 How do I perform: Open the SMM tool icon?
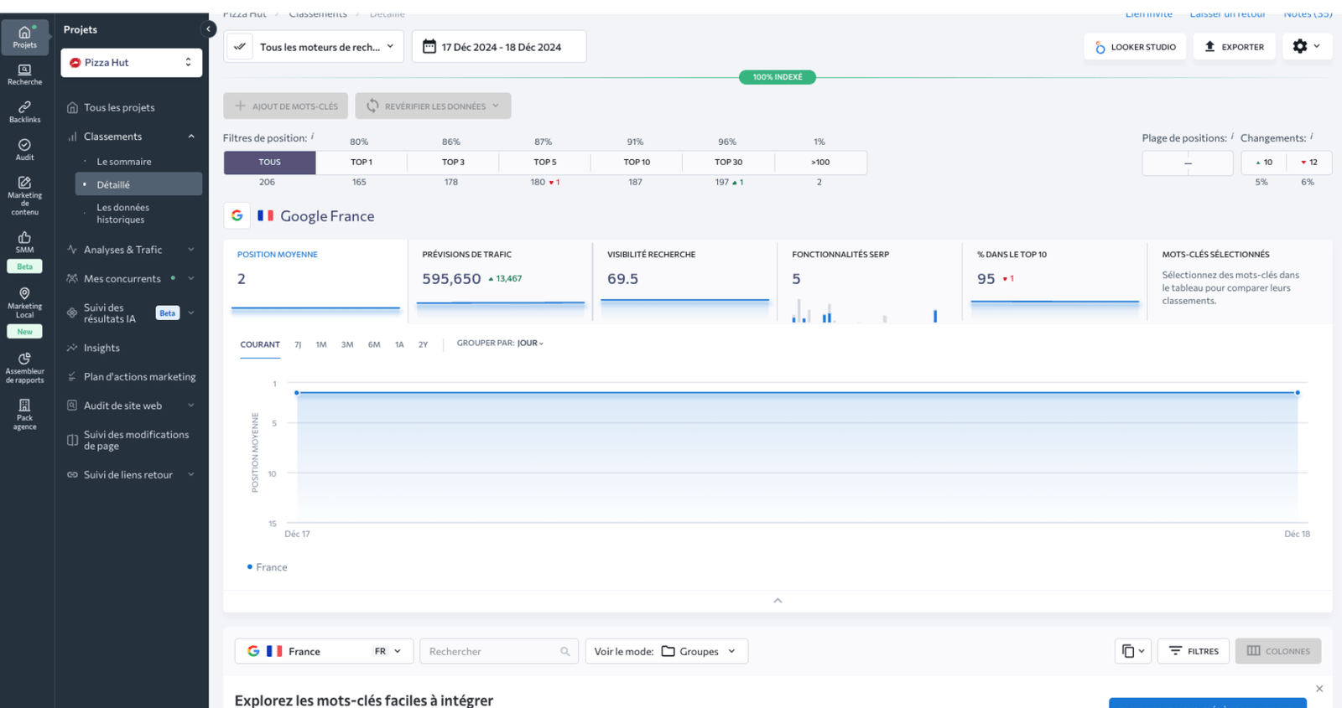tap(24, 242)
